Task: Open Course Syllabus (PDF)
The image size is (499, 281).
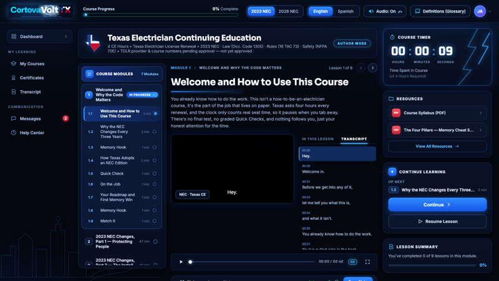Action: [437, 113]
